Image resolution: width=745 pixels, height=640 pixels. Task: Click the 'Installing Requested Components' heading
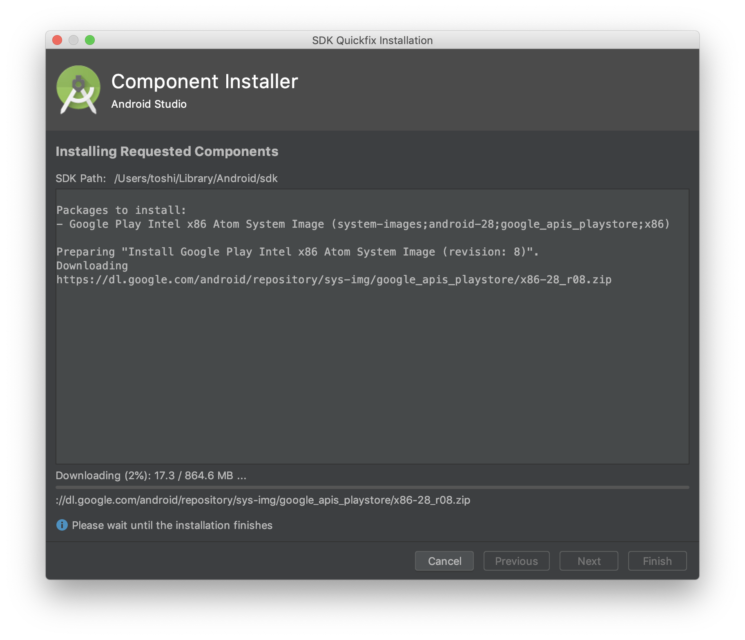click(167, 151)
